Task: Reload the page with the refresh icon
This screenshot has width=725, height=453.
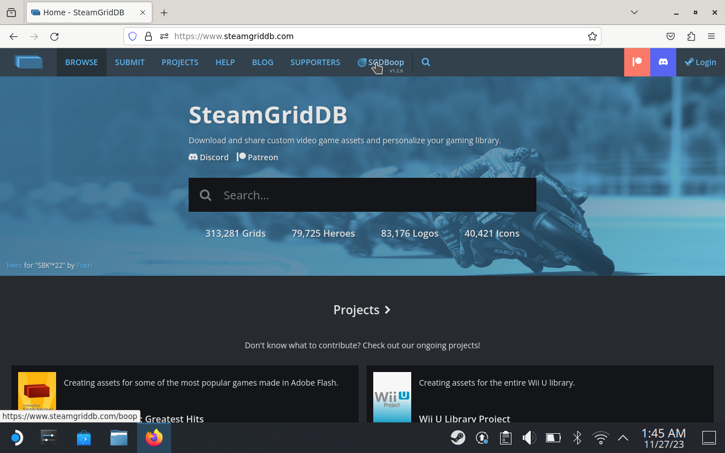Action: click(x=54, y=36)
